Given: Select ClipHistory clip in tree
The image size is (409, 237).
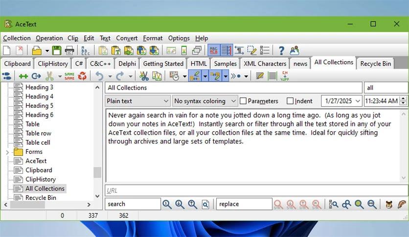Looking at the screenshot, I should (x=41, y=179).
